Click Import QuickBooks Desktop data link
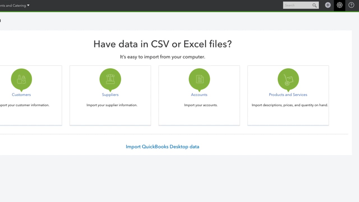359x202 pixels. (162, 147)
